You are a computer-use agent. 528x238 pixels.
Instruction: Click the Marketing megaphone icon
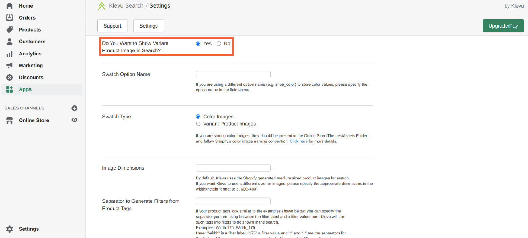click(x=9, y=66)
